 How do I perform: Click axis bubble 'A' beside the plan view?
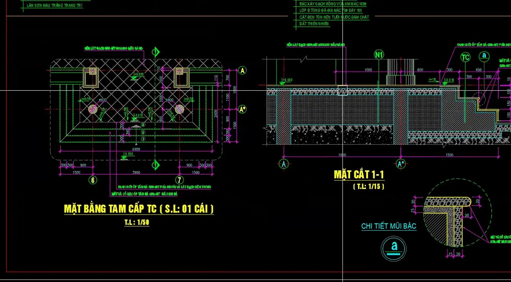point(243,70)
